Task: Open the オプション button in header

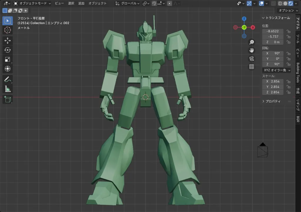Action: (287, 10)
